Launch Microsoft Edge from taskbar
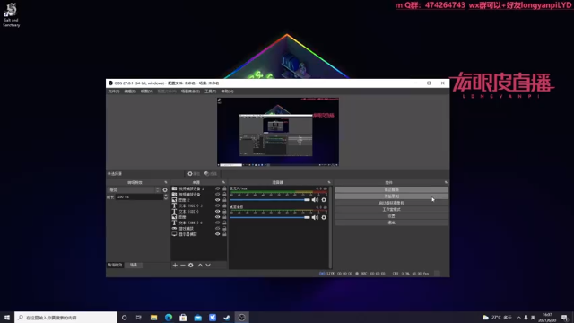Image resolution: width=574 pixels, height=323 pixels. click(169, 318)
